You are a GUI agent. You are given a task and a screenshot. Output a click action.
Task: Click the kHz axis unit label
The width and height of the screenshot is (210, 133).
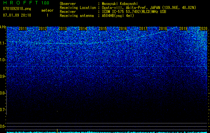pyautogui.click(x=3, y=27)
